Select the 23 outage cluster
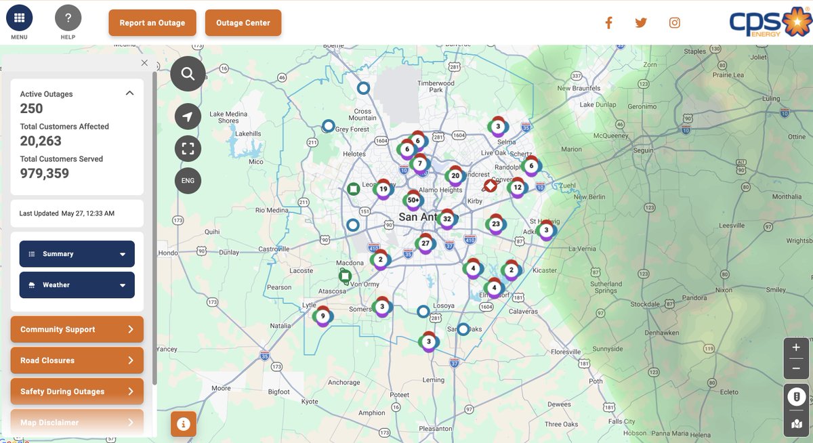This screenshot has width=813, height=443. coord(496,224)
